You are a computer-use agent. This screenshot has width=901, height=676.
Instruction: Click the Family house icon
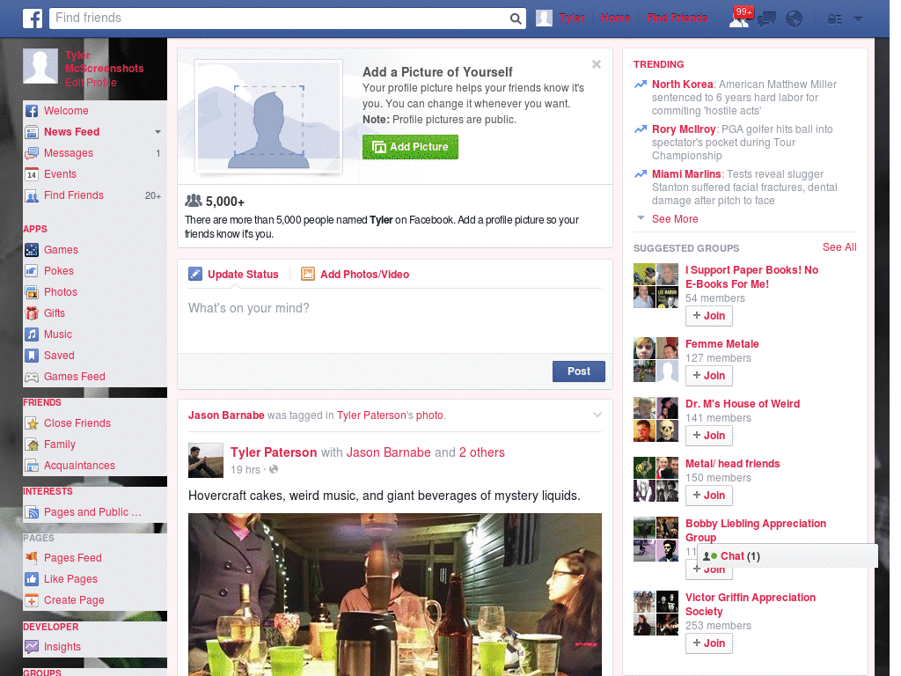point(32,445)
